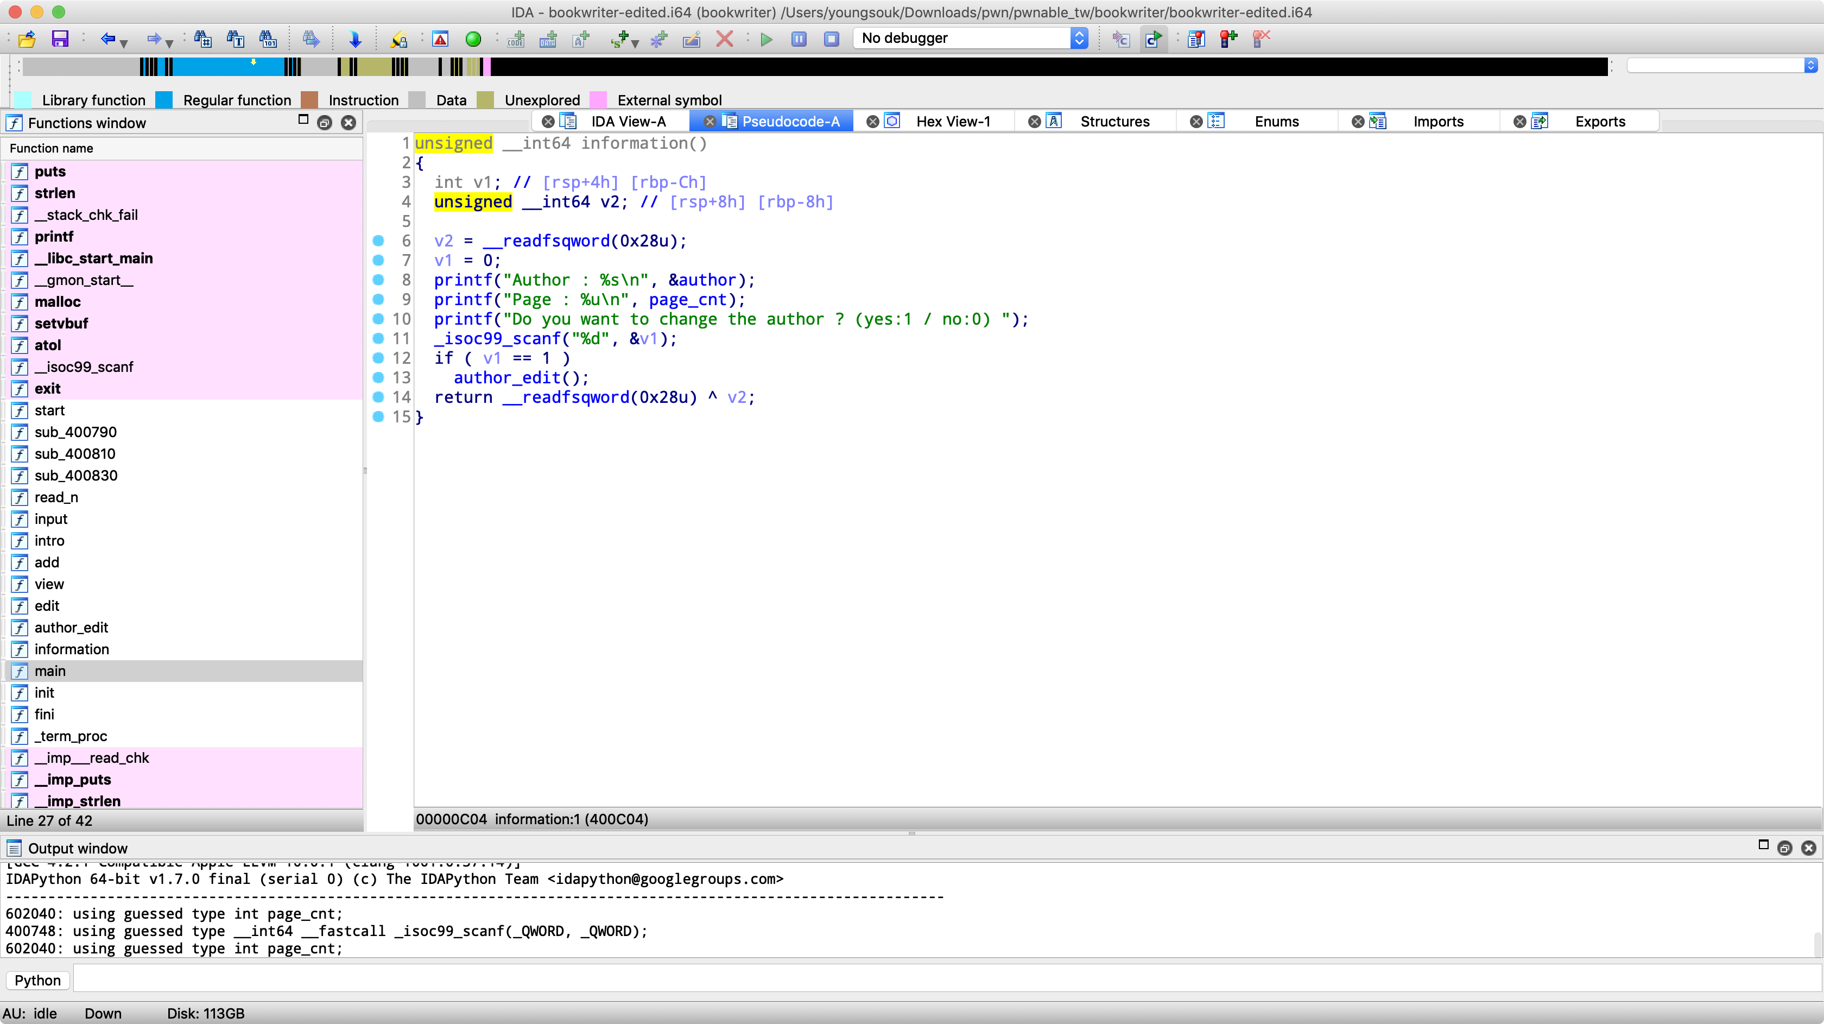Click the pause process icon
Image resolution: width=1824 pixels, height=1024 pixels.
point(799,39)
